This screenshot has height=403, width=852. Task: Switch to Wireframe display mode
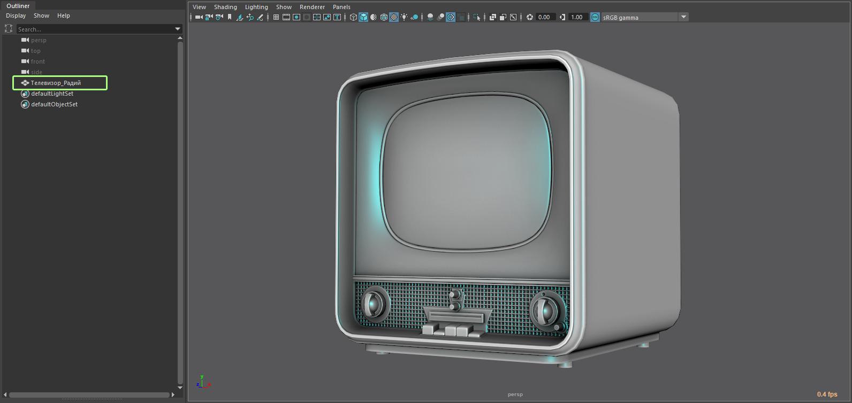pyautogui.click(x=353, y=17)
